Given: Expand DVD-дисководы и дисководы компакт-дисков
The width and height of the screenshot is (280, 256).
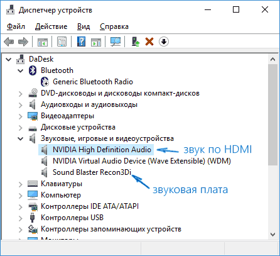Looking at the screenshot, I should point(21,94).
